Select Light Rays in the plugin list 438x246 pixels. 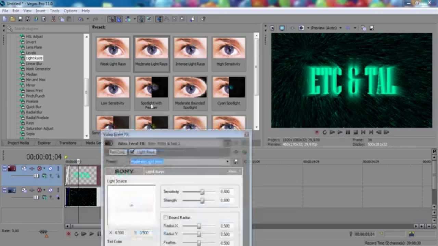34,58
